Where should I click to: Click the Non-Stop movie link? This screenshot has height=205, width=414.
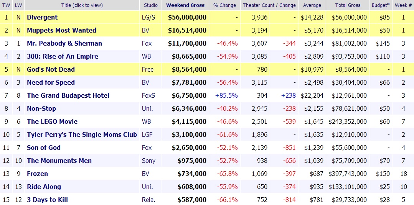click(x=41, y=108)
